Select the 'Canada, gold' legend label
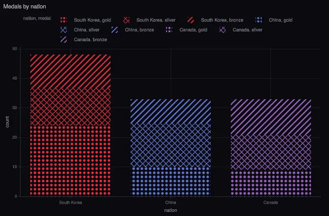The width and height of the screenshot is (329, 216). pyautogui.click(x=193, y=30)
